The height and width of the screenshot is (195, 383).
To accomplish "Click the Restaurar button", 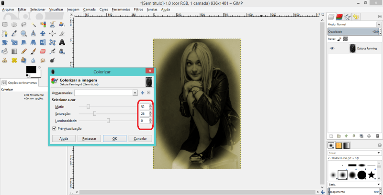I will click(90, 139).
